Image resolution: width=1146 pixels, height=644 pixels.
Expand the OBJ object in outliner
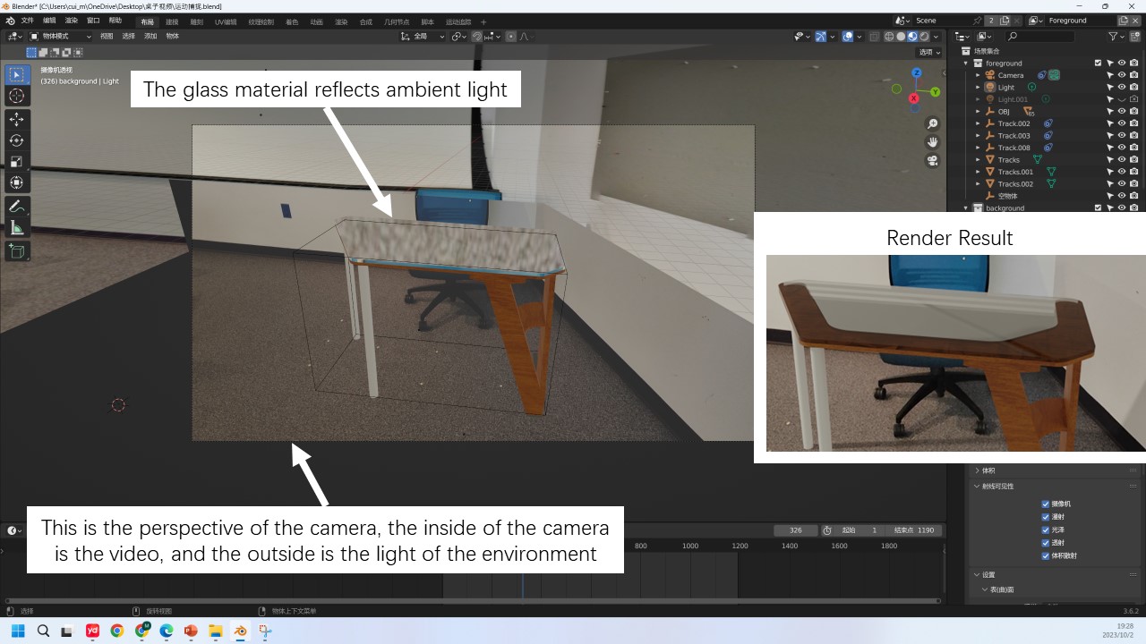click(979, 112)
